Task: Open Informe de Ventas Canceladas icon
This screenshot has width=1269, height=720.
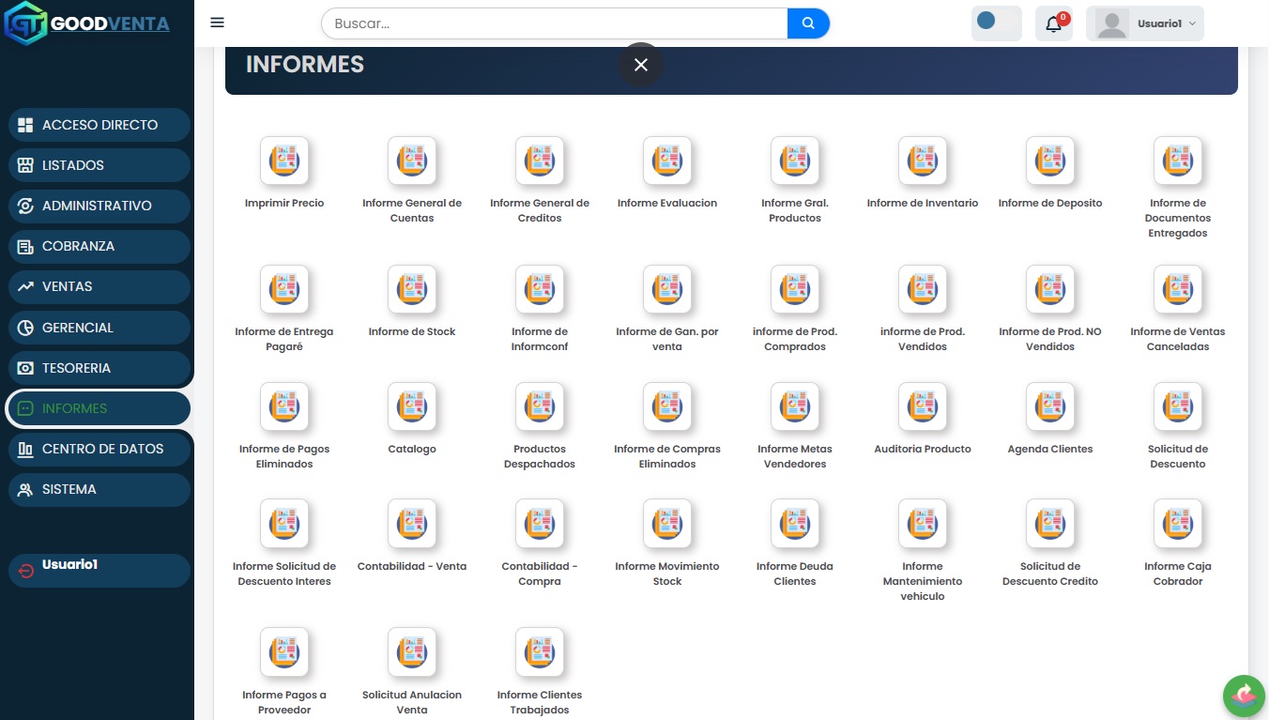Action: (1178, 289)
